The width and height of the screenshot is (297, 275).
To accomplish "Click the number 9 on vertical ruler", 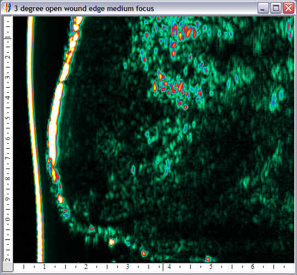I will tap(8, 199).
